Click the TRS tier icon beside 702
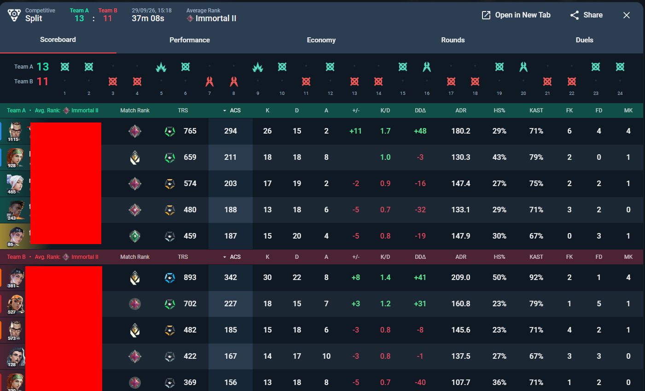This screenshot has width=645, height=391. pos(170,304)
